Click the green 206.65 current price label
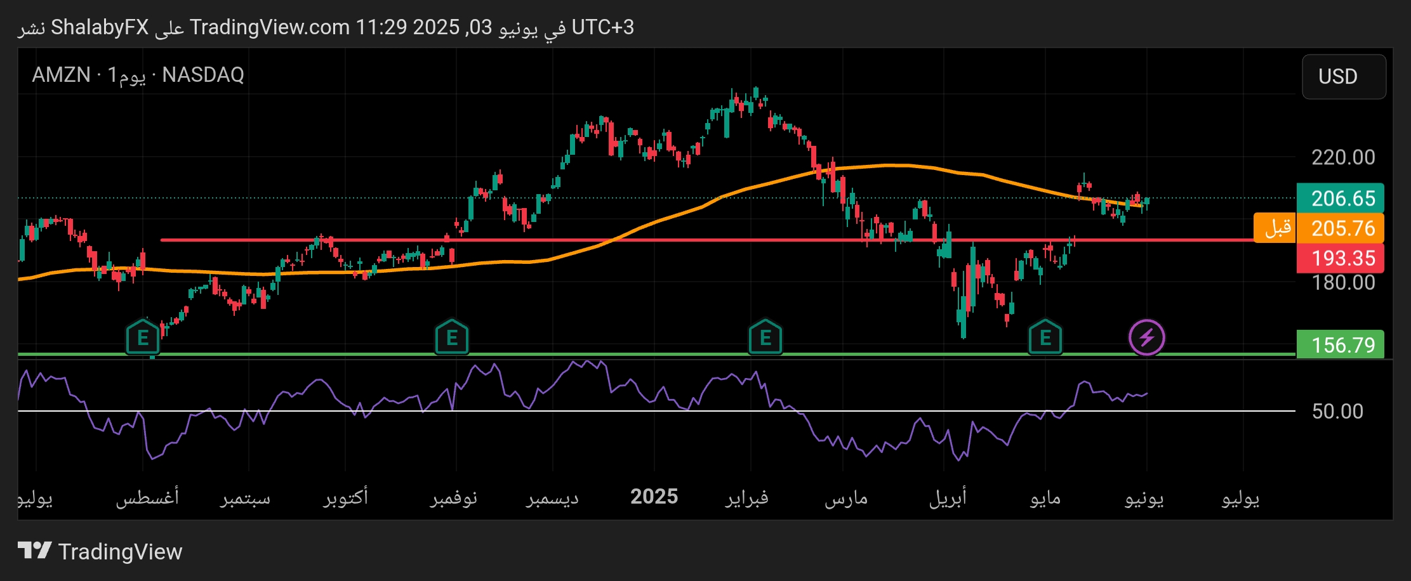 (x=1340, y=199)
